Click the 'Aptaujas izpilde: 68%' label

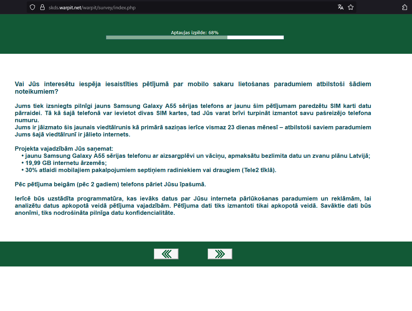[195, 32]
